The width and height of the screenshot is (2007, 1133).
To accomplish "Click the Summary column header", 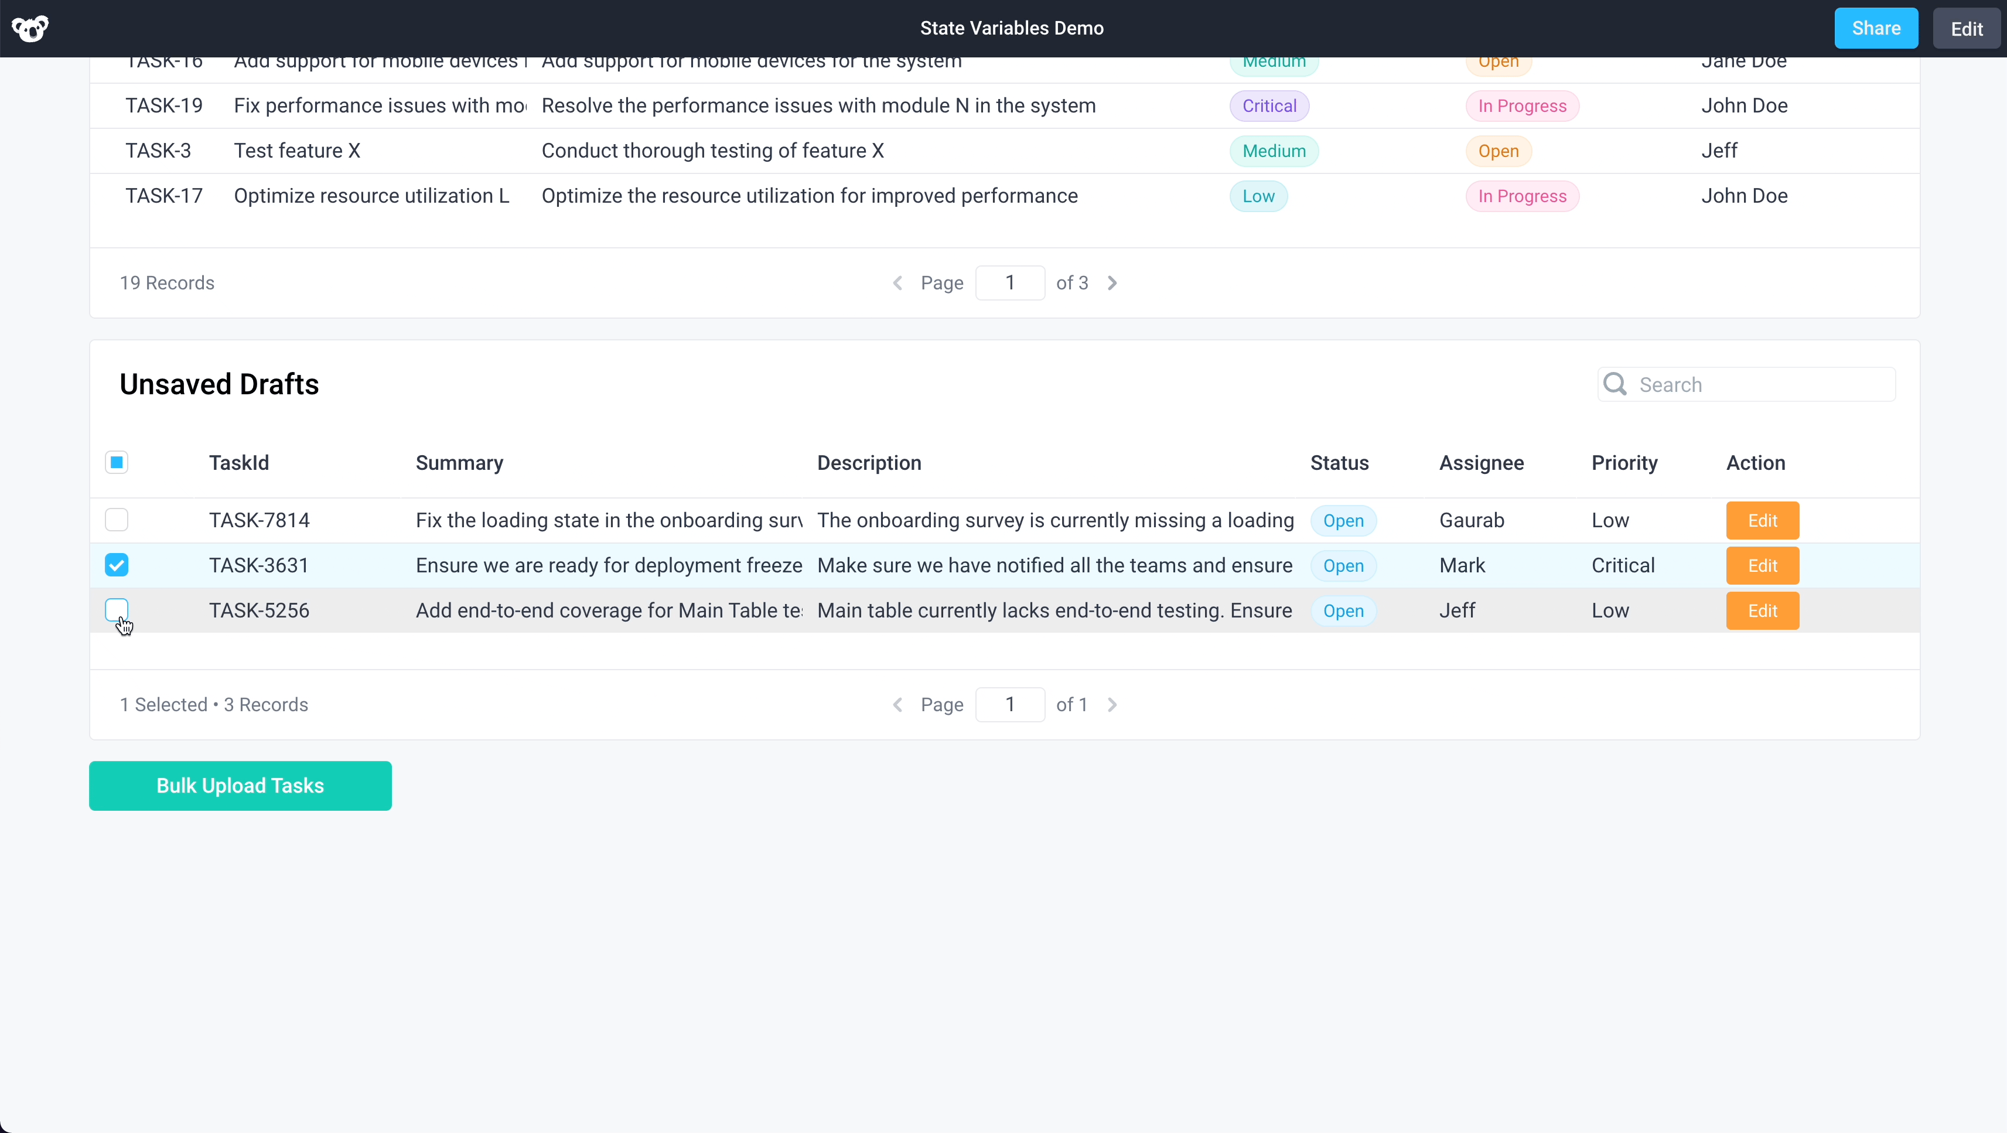I will (459, 462).
